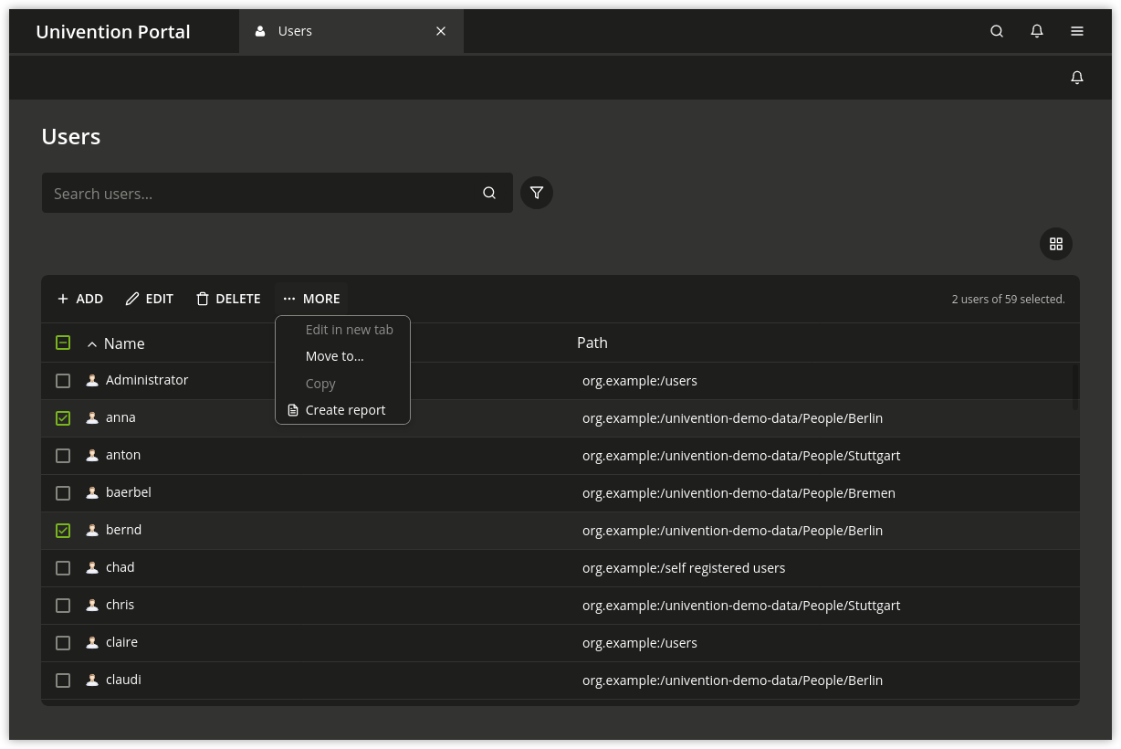Click '2 users of 59 selected.' status text
Screen dimensions: 1121x749
pos(1008,299)
